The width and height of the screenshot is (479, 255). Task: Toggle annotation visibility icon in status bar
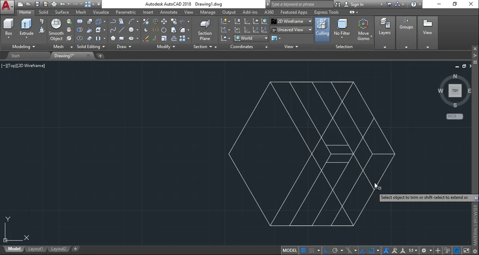pyautogui.click(x=386, y=250)
